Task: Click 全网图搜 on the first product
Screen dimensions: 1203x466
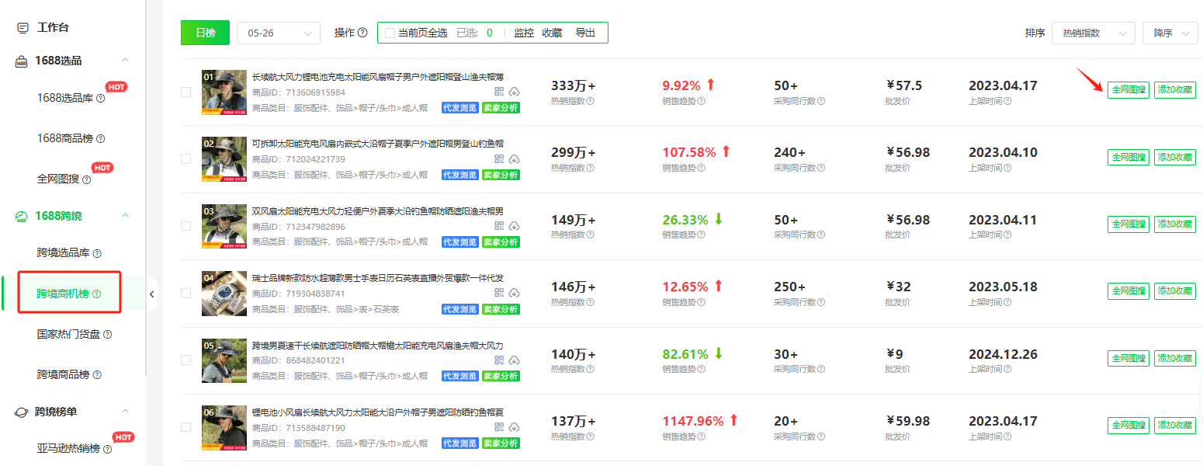Action: pos(1128,89)
